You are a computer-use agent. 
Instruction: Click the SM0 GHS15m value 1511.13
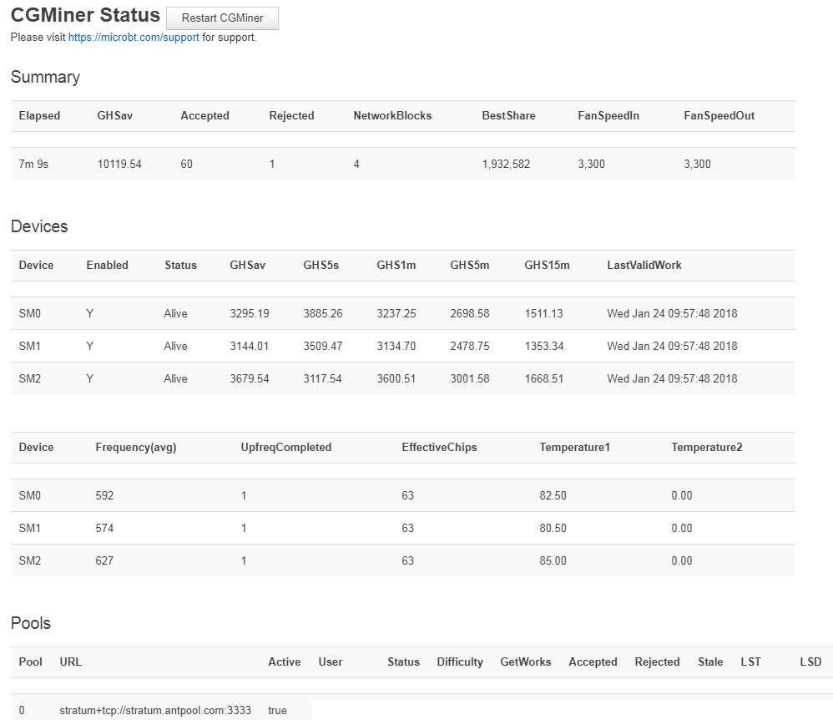point(543,313)
